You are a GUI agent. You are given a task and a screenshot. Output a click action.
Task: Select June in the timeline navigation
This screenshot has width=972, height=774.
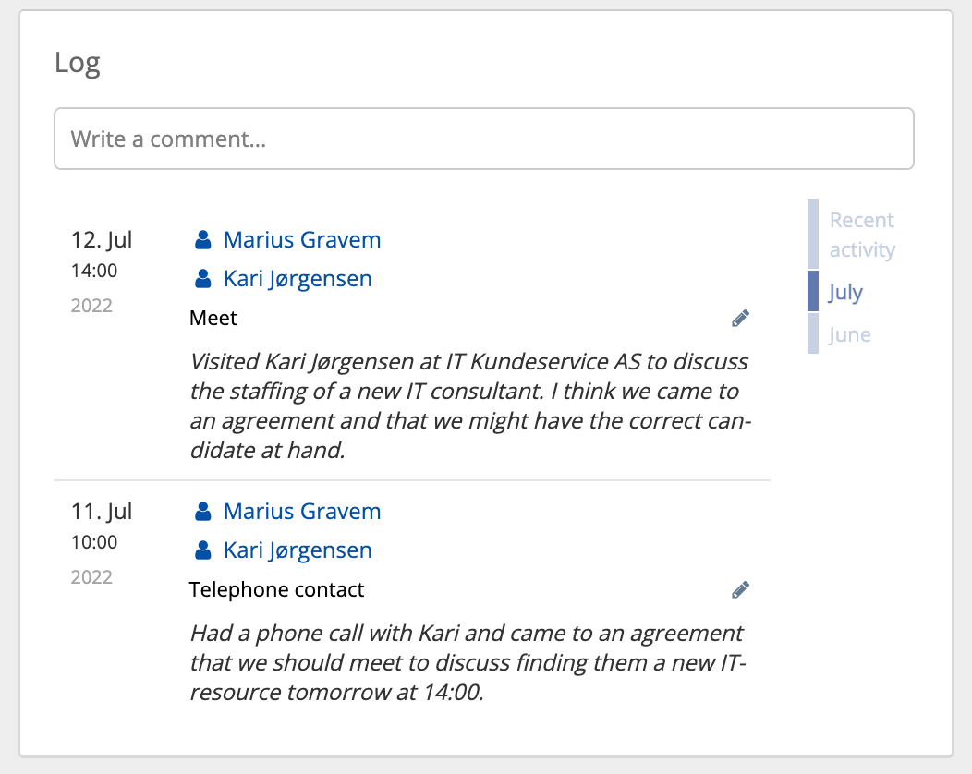[849, 334]
